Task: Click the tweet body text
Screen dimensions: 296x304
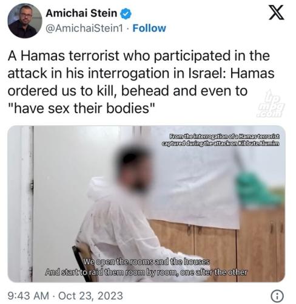Action: (x=141, y=81)
